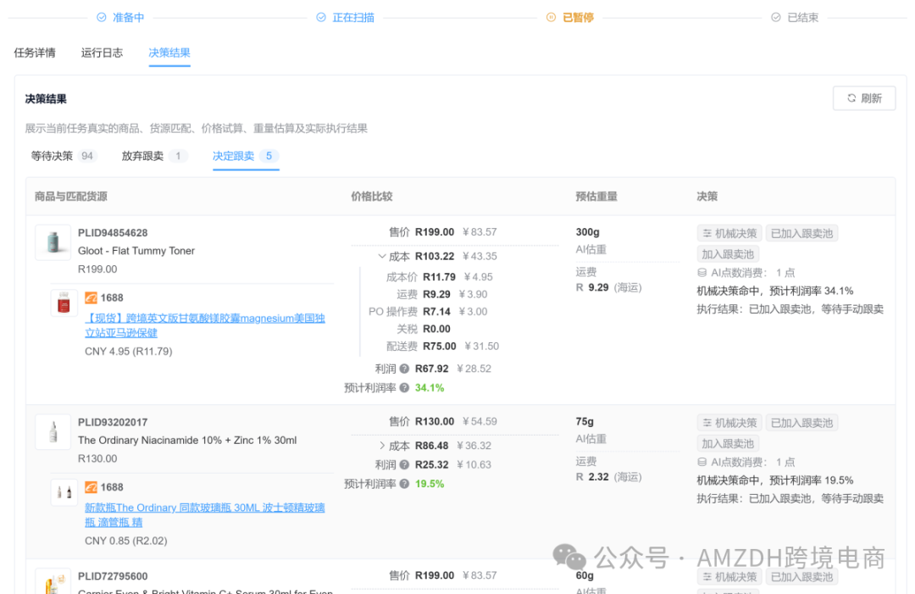Click 加入跟卖池 button for Gloot product
Image resolution: width=915 pixels, height=594 pixels.
click(728, 254)
